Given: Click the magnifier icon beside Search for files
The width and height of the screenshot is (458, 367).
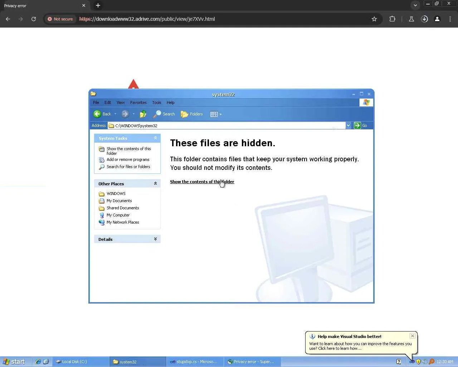Looking at the screenshot, I should coord(102,167).
